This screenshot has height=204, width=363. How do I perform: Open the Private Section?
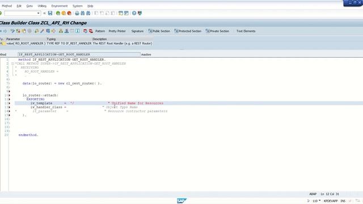click(217, 31)
